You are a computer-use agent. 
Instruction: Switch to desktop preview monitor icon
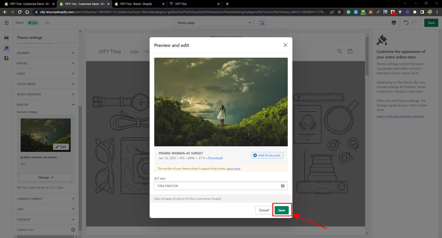click(x=394, y=23)
